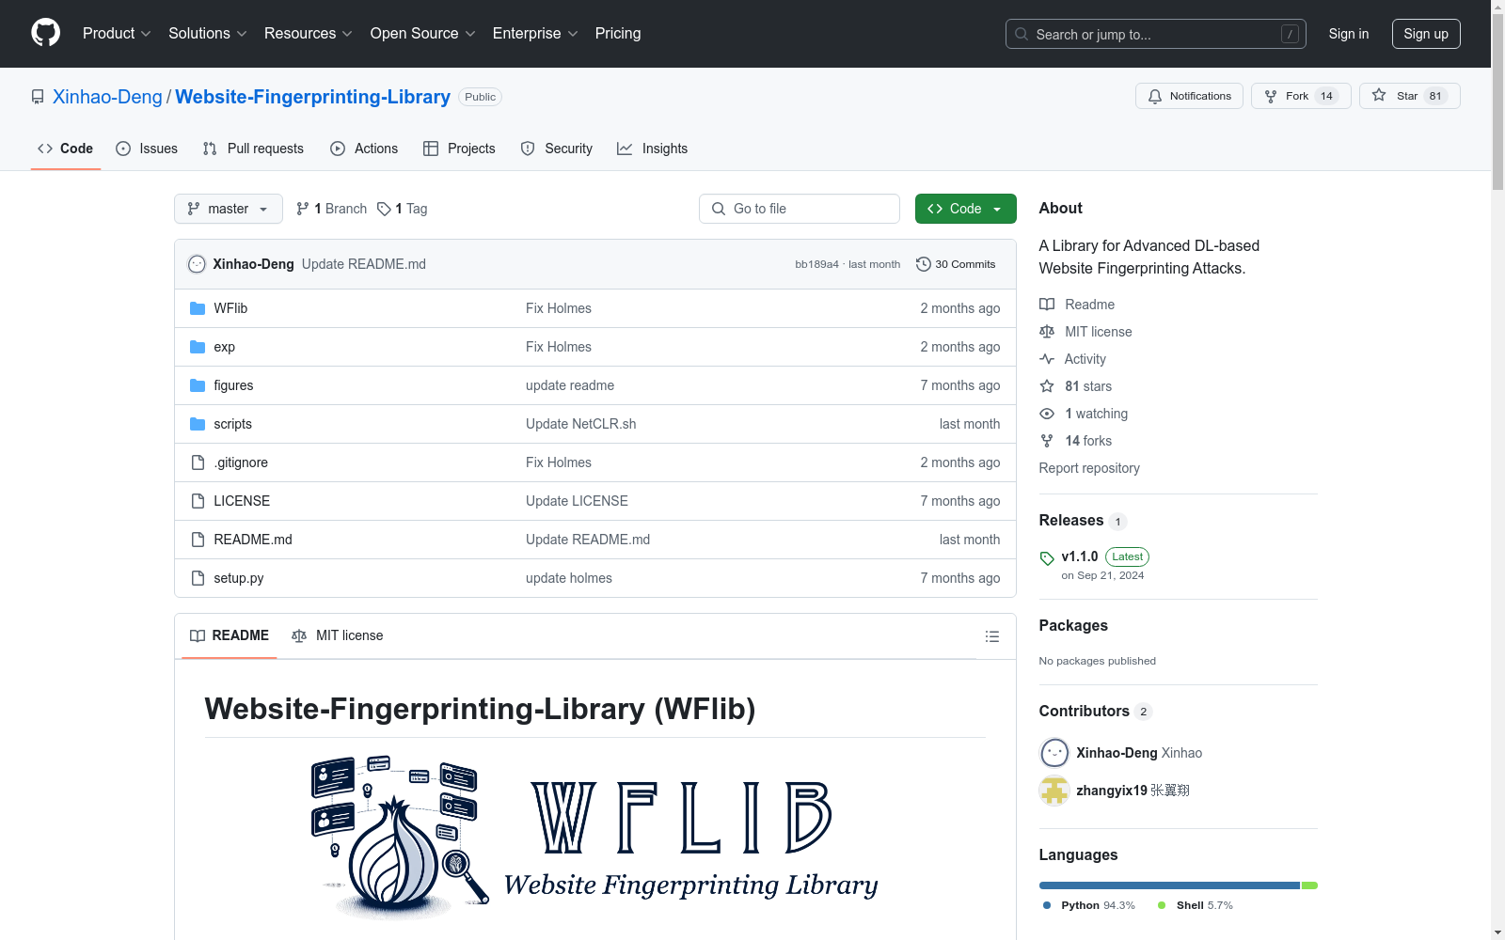Click the Shell language bar segment
The height and width of the screenshot is (940, 1505).
[x=1309, y=885]
